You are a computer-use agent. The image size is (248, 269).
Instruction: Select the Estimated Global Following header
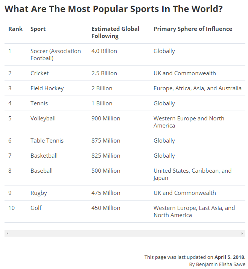click(x=115, y=32)
